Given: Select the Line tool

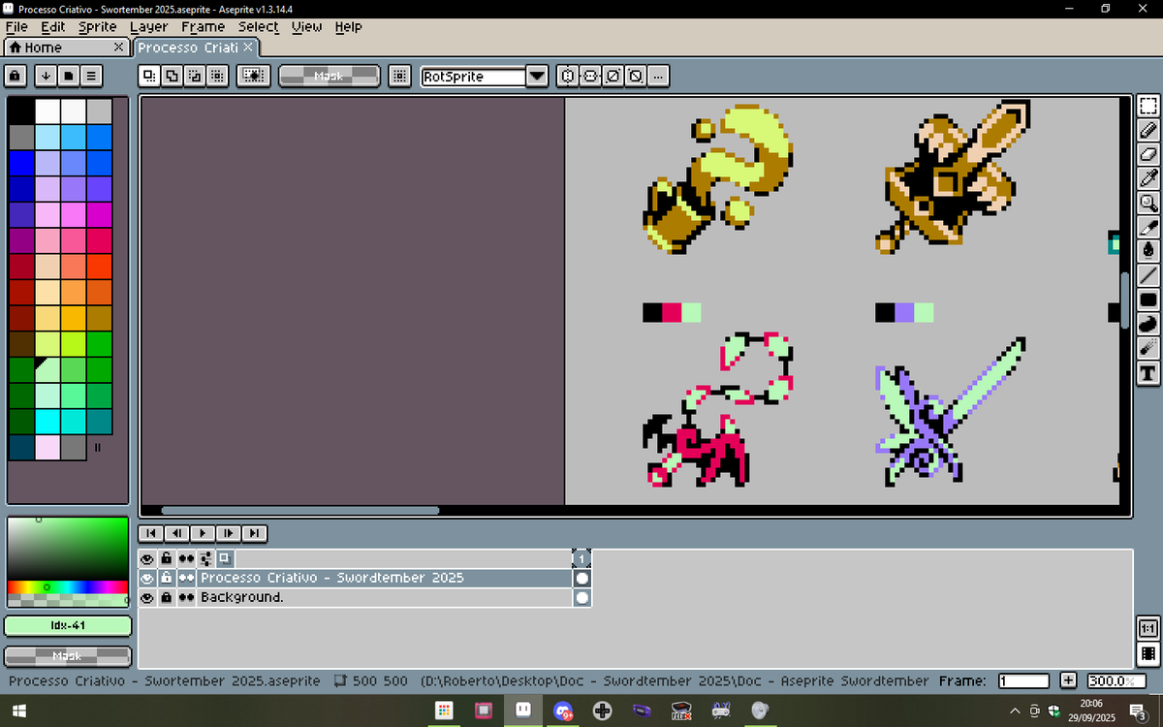Looking at the screenshot, I should tap(1147, 275).
